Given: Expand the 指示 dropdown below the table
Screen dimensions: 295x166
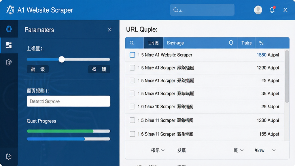Looking at the screenshot, I should point(158,150).
